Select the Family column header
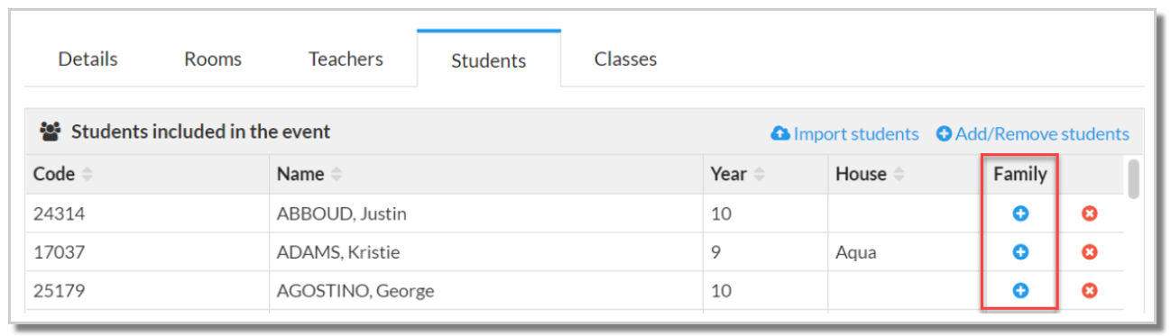The height and width of the screenshot is (336, 1171). tap(1019, 175)
